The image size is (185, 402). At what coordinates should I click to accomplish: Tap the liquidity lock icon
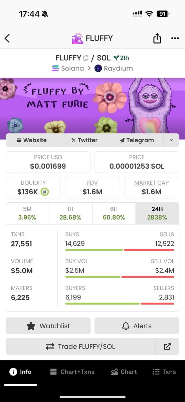44,192
